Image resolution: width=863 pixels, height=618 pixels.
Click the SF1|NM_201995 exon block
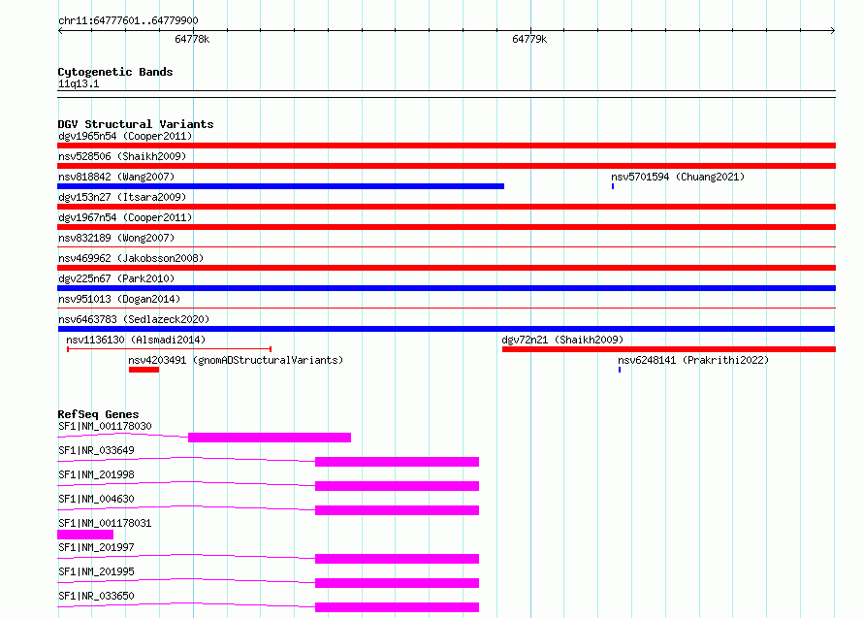[x=397, y=583]
